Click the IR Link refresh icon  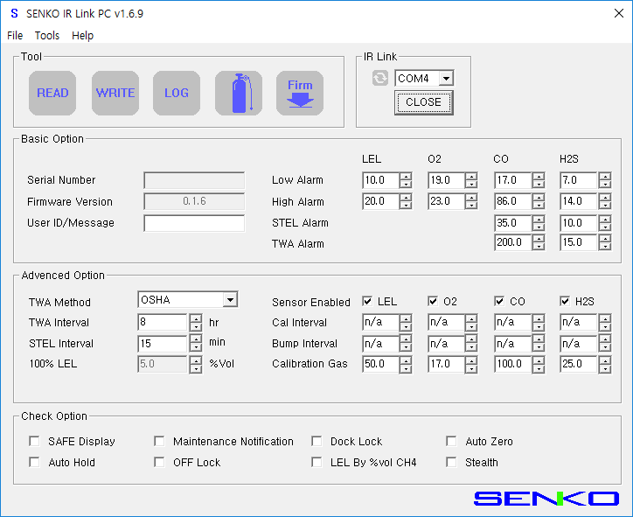click(379, 79)
